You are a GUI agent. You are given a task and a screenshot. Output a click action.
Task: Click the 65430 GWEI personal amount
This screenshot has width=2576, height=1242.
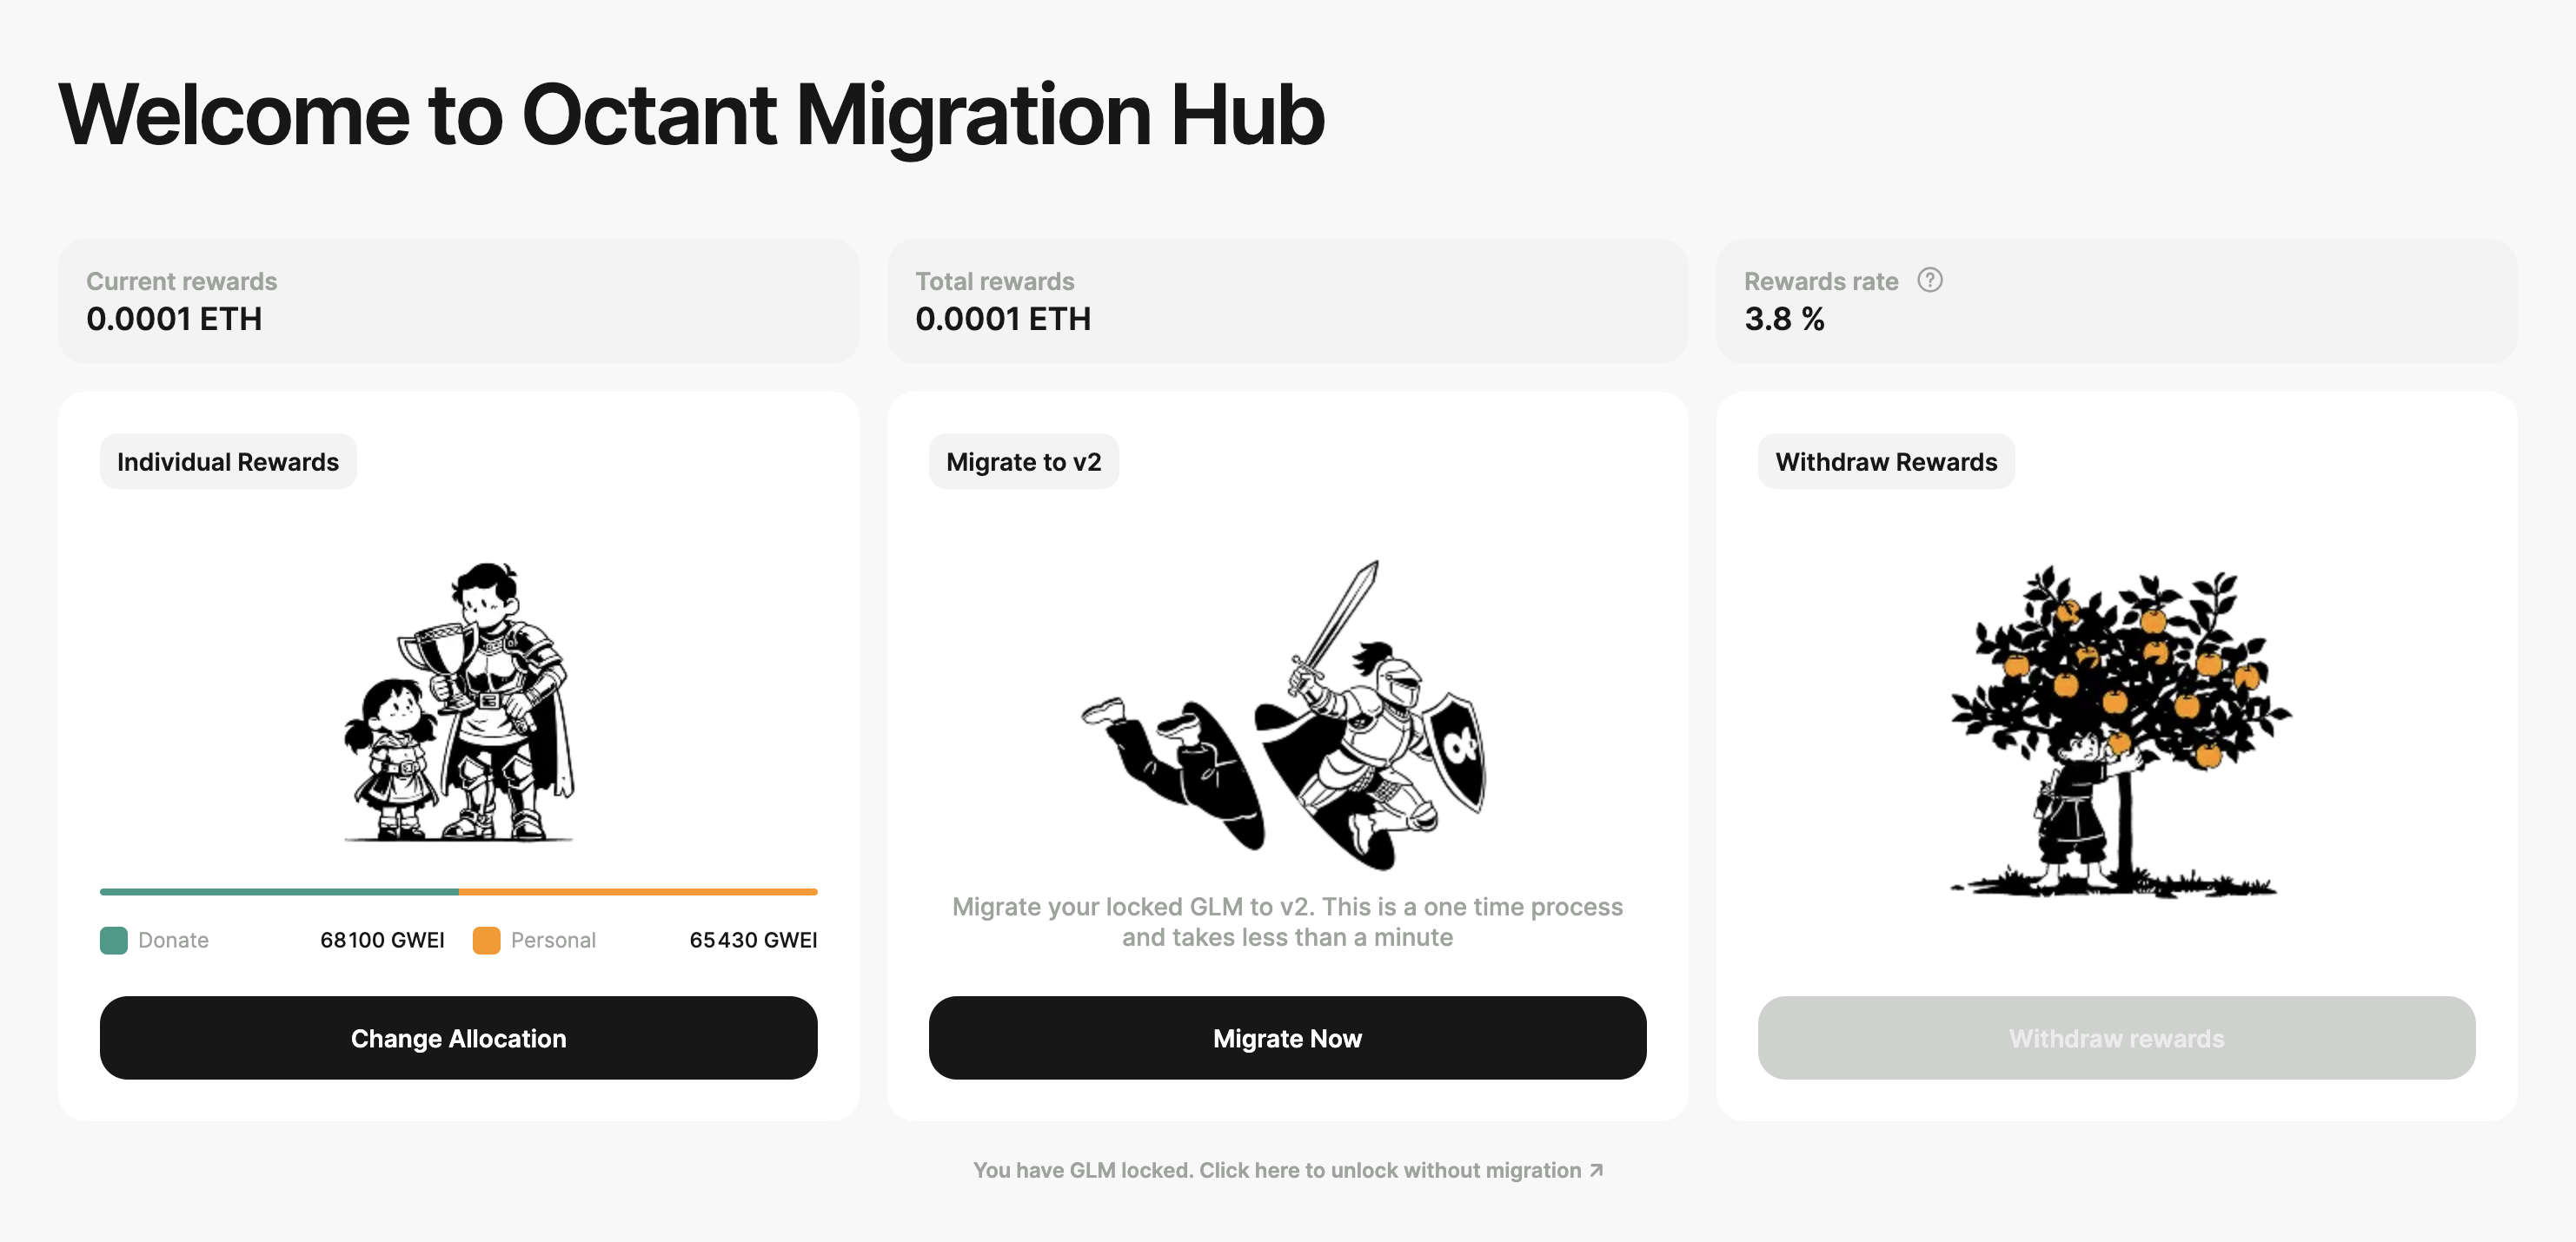(753, 941)
